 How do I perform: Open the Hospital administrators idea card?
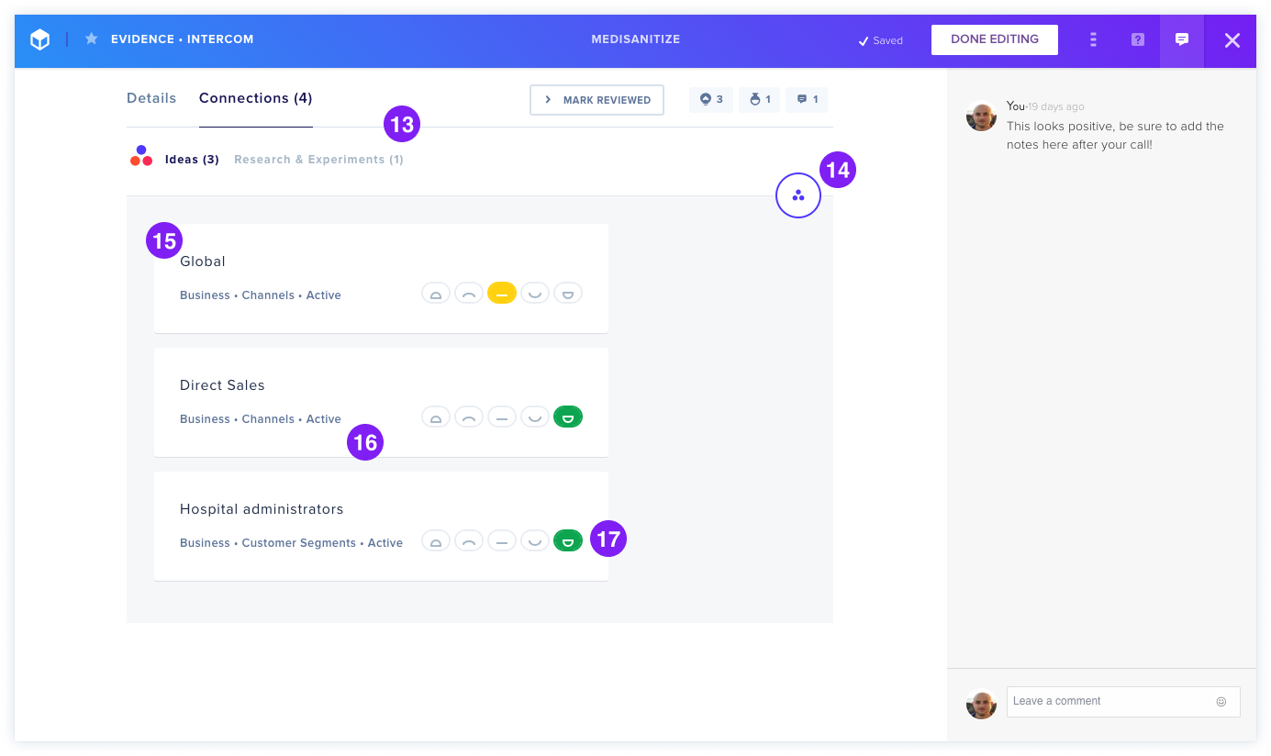[381, 526]
